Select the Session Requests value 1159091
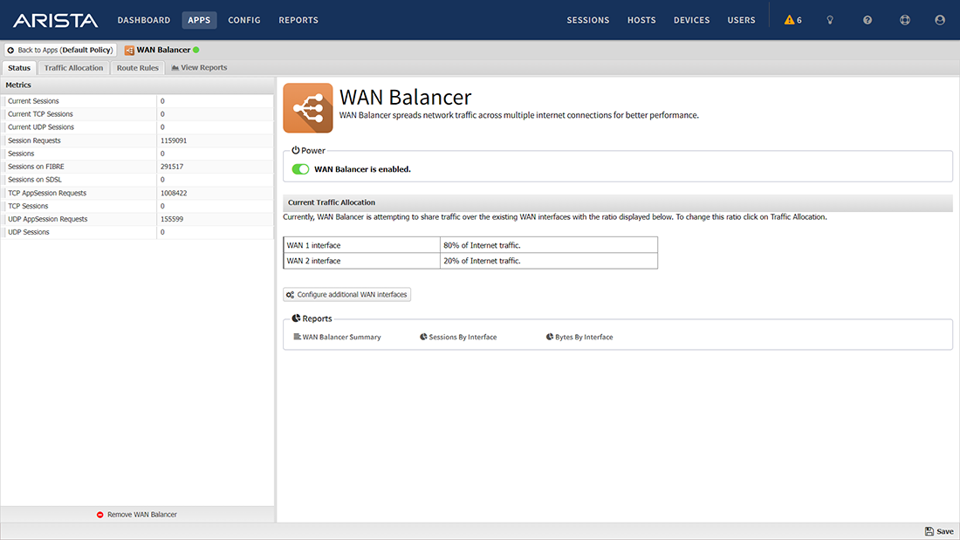 (174, 140)
